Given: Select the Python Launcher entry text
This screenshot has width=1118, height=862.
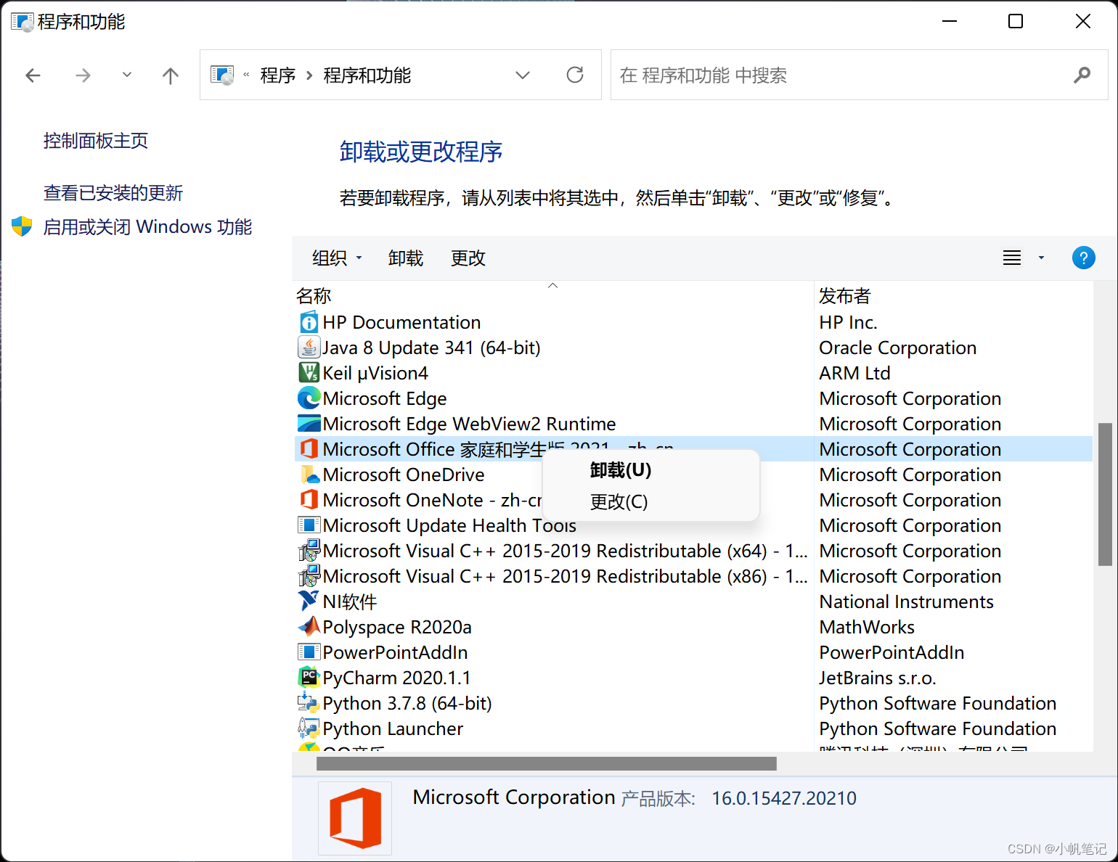Looking at the screenshot, I should 393,728.
